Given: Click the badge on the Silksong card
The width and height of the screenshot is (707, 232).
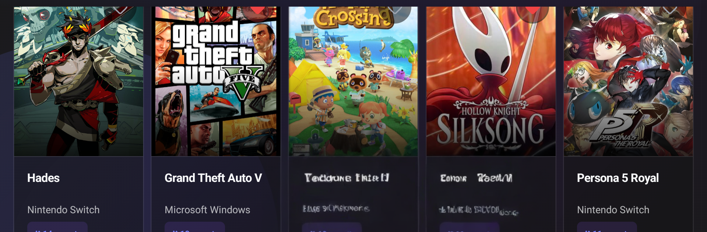Looking at the screenshot, I should (x=469, y=227).
